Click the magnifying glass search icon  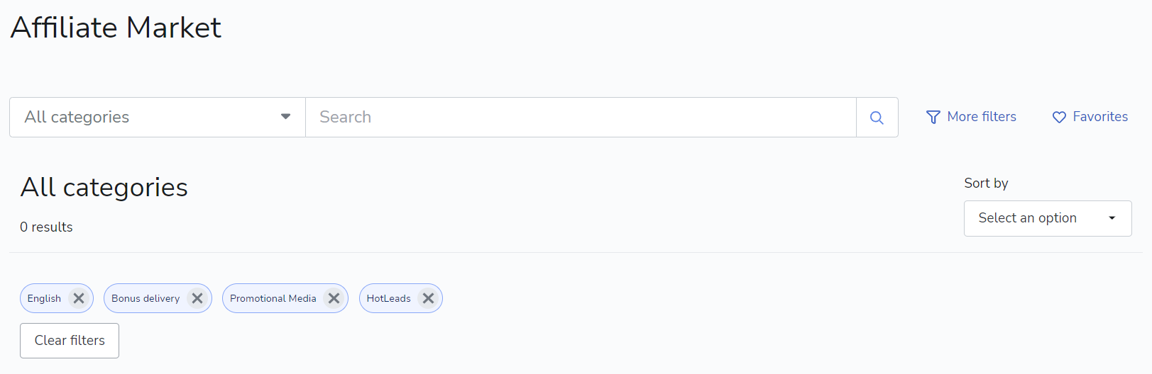[x=877, y=118]
